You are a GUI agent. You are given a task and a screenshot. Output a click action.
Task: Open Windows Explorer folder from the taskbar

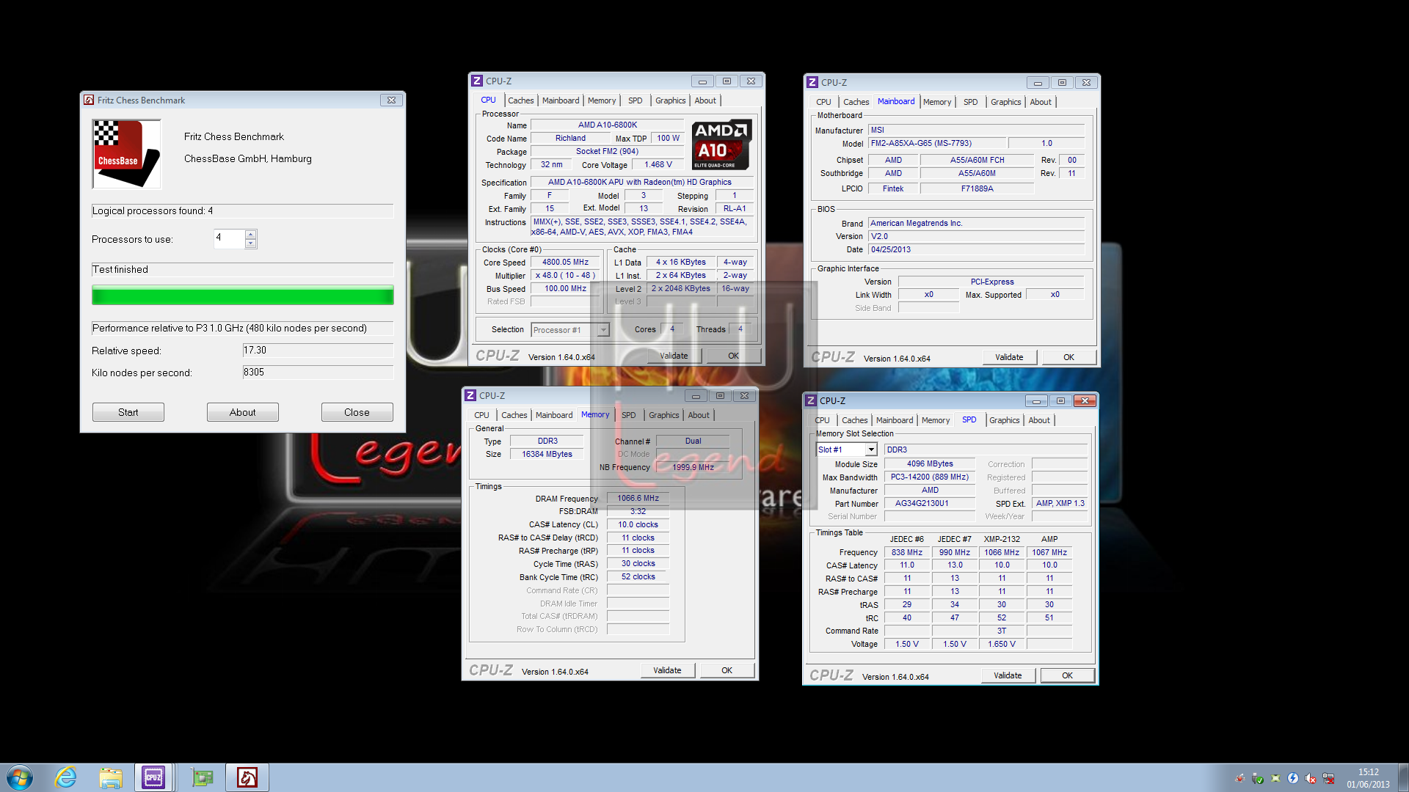[111, 777]
